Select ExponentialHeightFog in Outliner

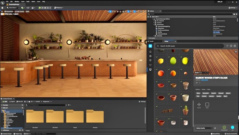[164, 27]
